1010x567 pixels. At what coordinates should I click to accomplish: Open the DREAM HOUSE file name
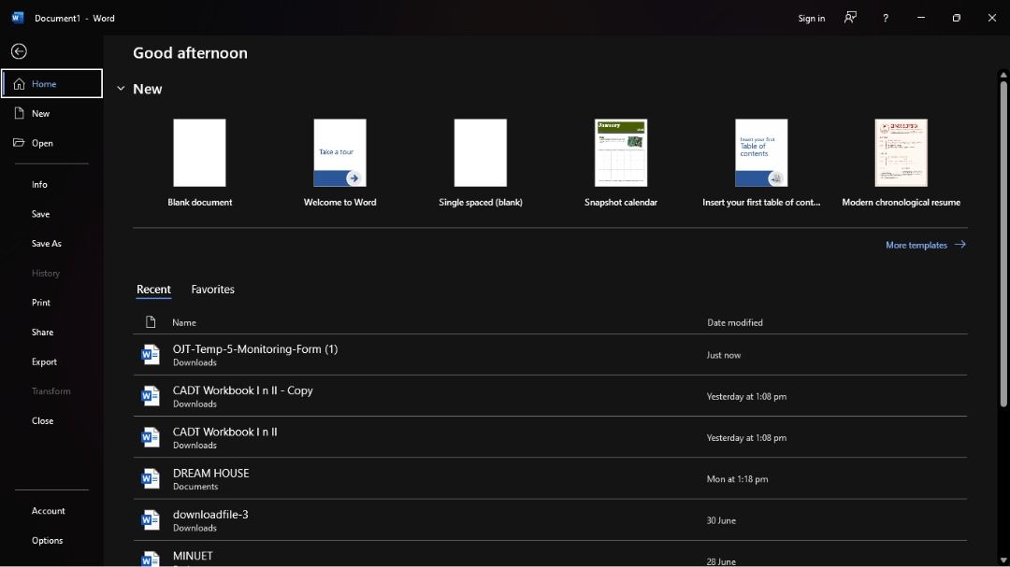pos(210,473)
